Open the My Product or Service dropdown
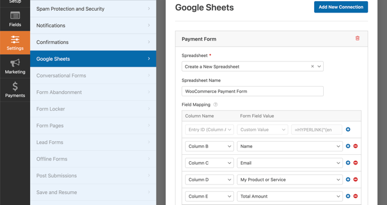This screenshot has height=205, width=387. (290, 179)
